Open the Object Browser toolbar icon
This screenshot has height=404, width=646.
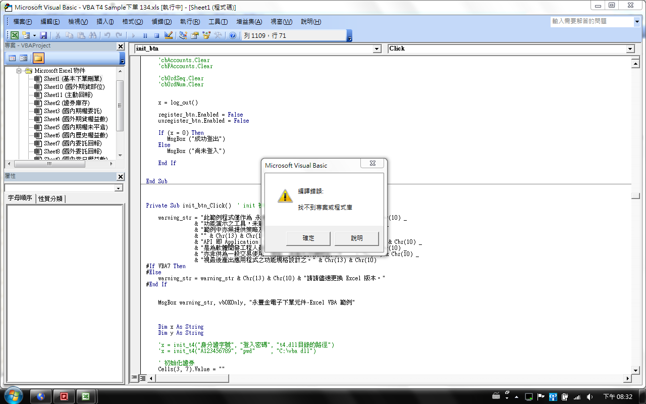206,35
